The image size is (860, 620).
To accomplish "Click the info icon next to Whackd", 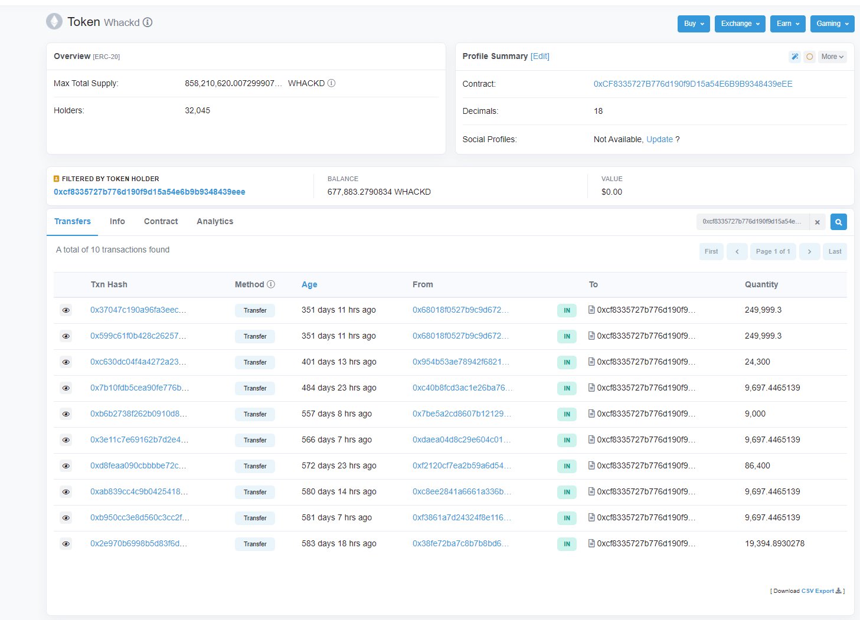I will [148, 22].
